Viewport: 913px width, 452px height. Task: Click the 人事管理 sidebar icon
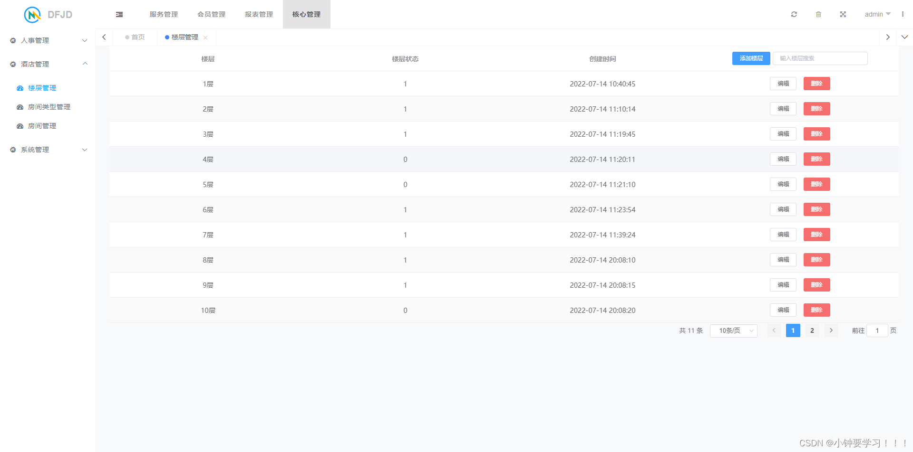13,40
